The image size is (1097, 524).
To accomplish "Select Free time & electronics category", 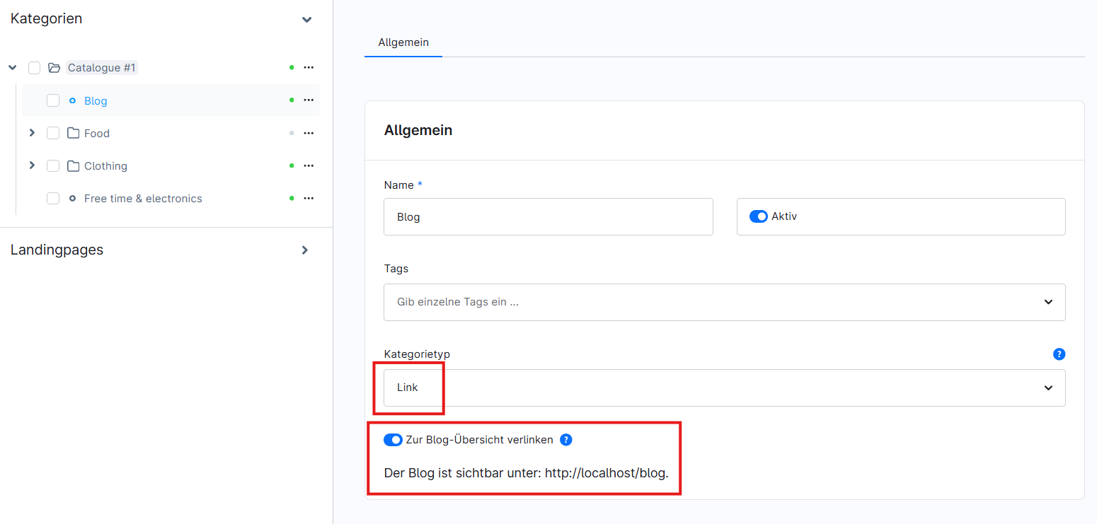I will point(143,199).
